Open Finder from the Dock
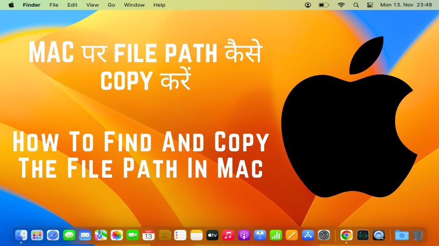 tap(21, 235)
